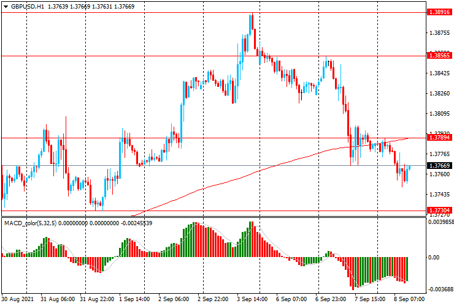Click the 1.37600 price scale value
Image resolution: width=454 pixels, height=306 pixels.
(440, 174)
